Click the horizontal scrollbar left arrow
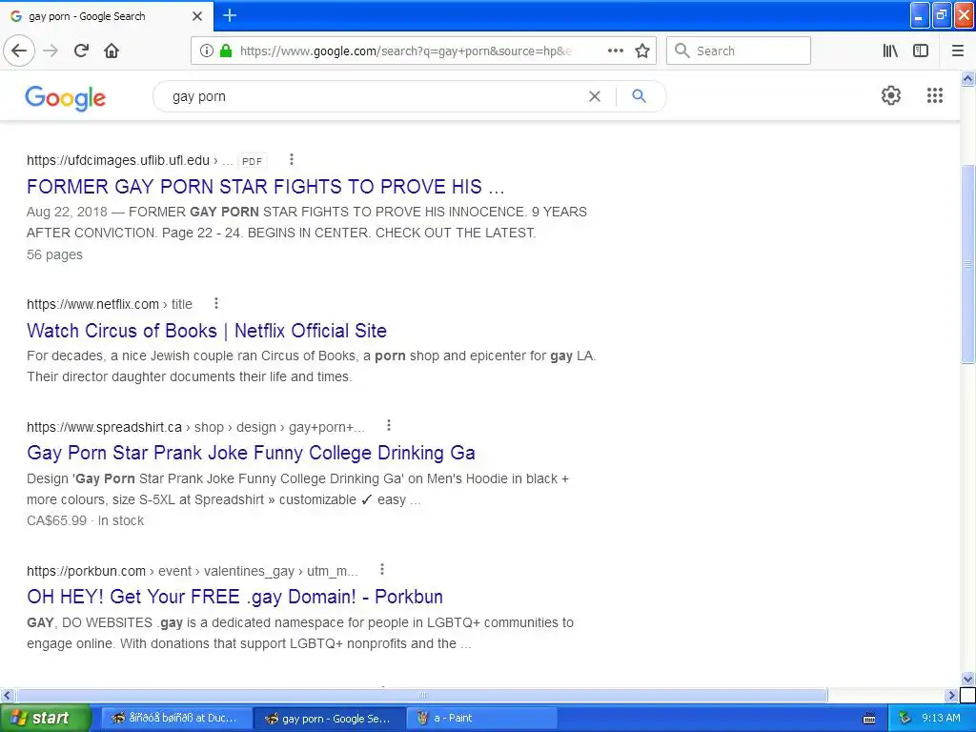This screenshot has width=976, height=732. coord(7,695)
